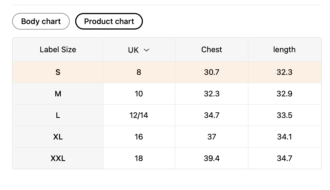This screenshot has height=190, width=330.
Task: Select the L label size row
Action: (x=58, y=115)
